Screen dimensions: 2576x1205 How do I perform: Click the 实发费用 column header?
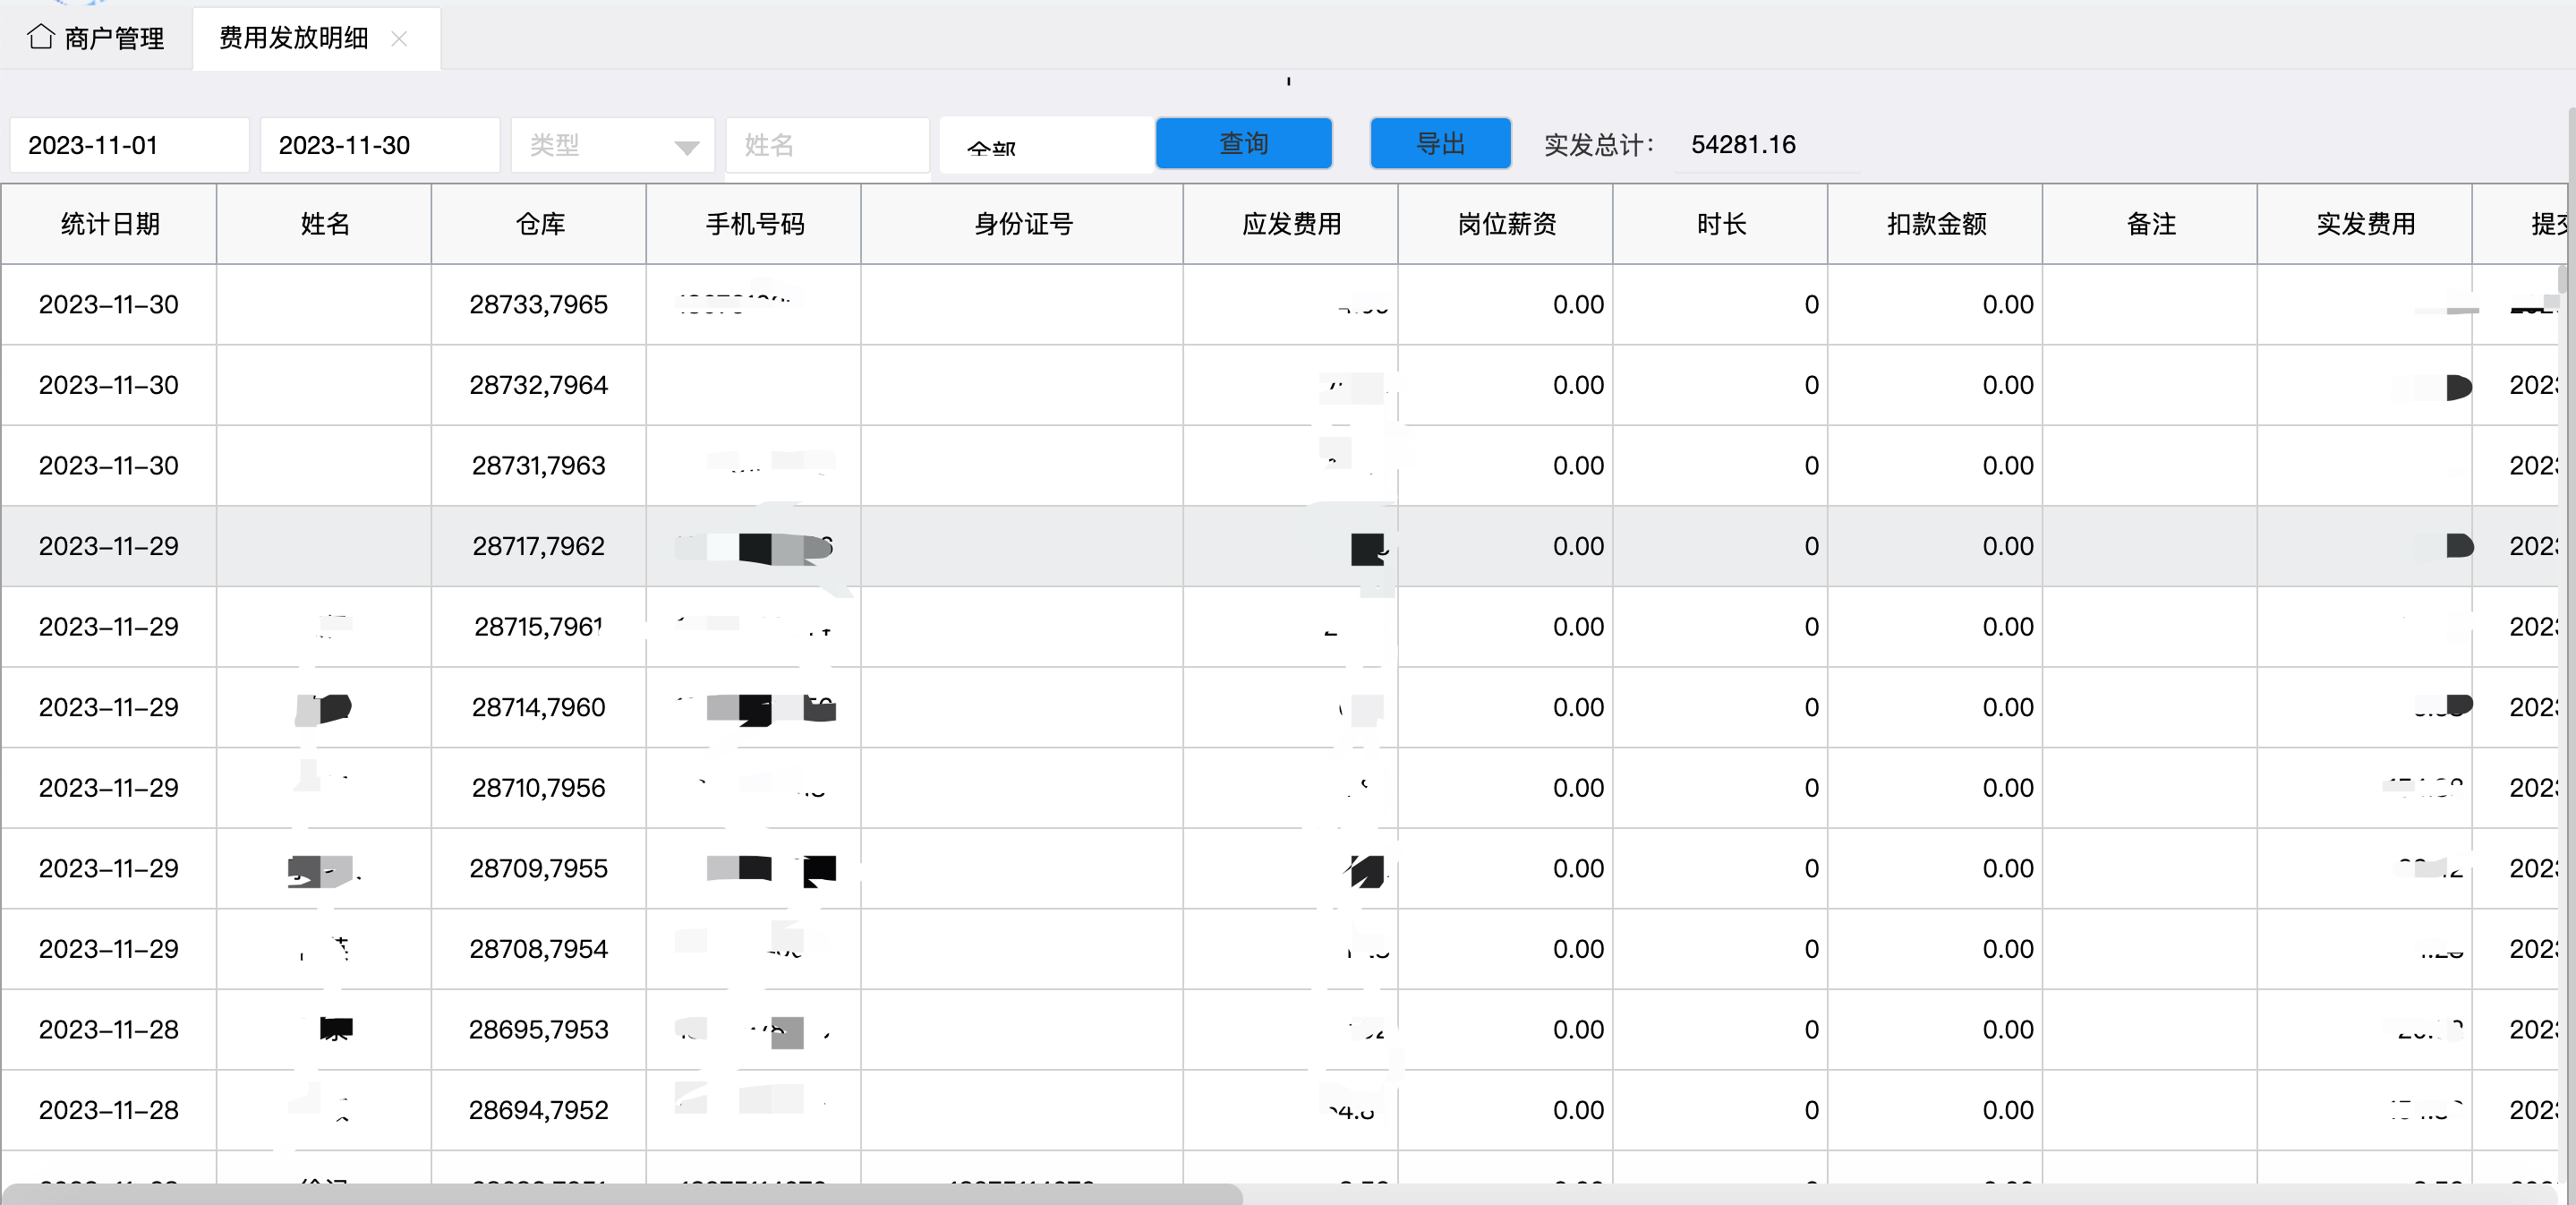coord(2365,224)
